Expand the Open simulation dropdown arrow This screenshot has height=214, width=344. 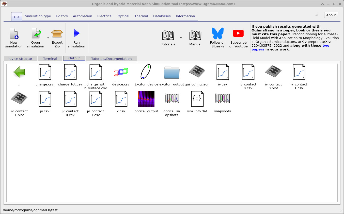pyautogui.click(x=48, y=37)
